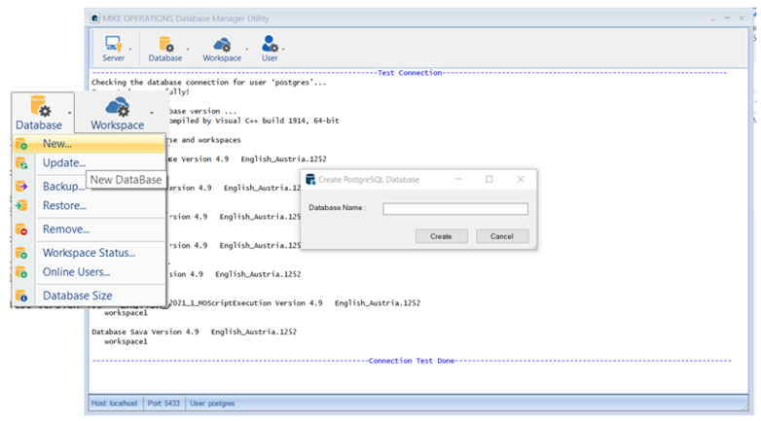Click the 'Connection Test Done' log text
The width and height of the screenshot is (761, 421).
[412, 361]
